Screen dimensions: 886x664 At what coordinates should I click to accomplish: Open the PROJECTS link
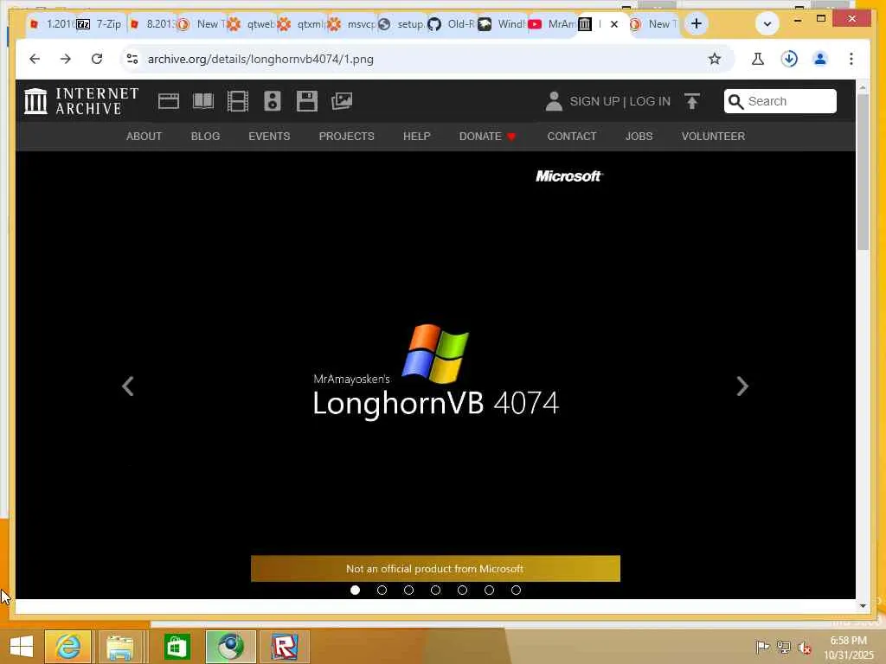(x=346, y=136)
